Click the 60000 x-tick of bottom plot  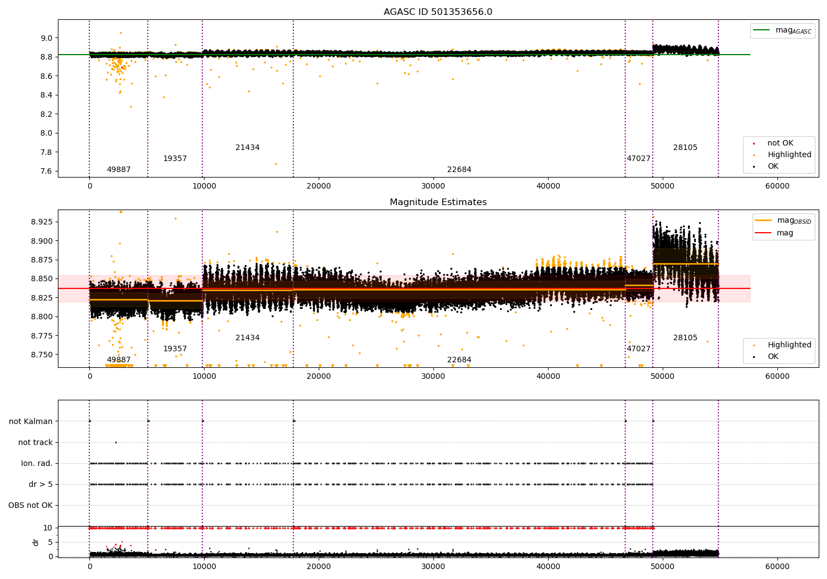pyautogui.click(x=777, y=566)
